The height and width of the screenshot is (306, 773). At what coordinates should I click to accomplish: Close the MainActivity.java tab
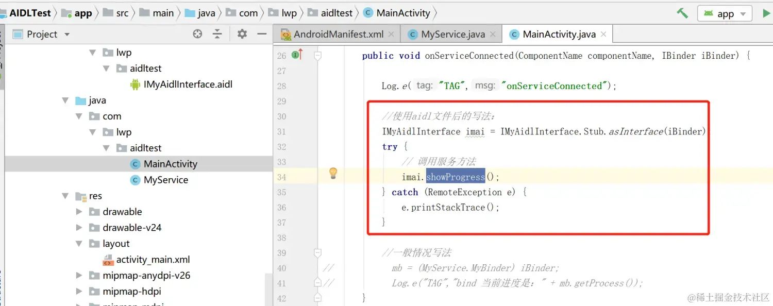[603, 35]
